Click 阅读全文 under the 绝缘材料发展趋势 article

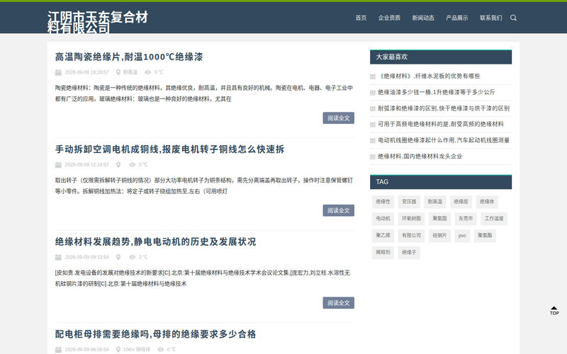pyautogui.click(x=339, y=303)
